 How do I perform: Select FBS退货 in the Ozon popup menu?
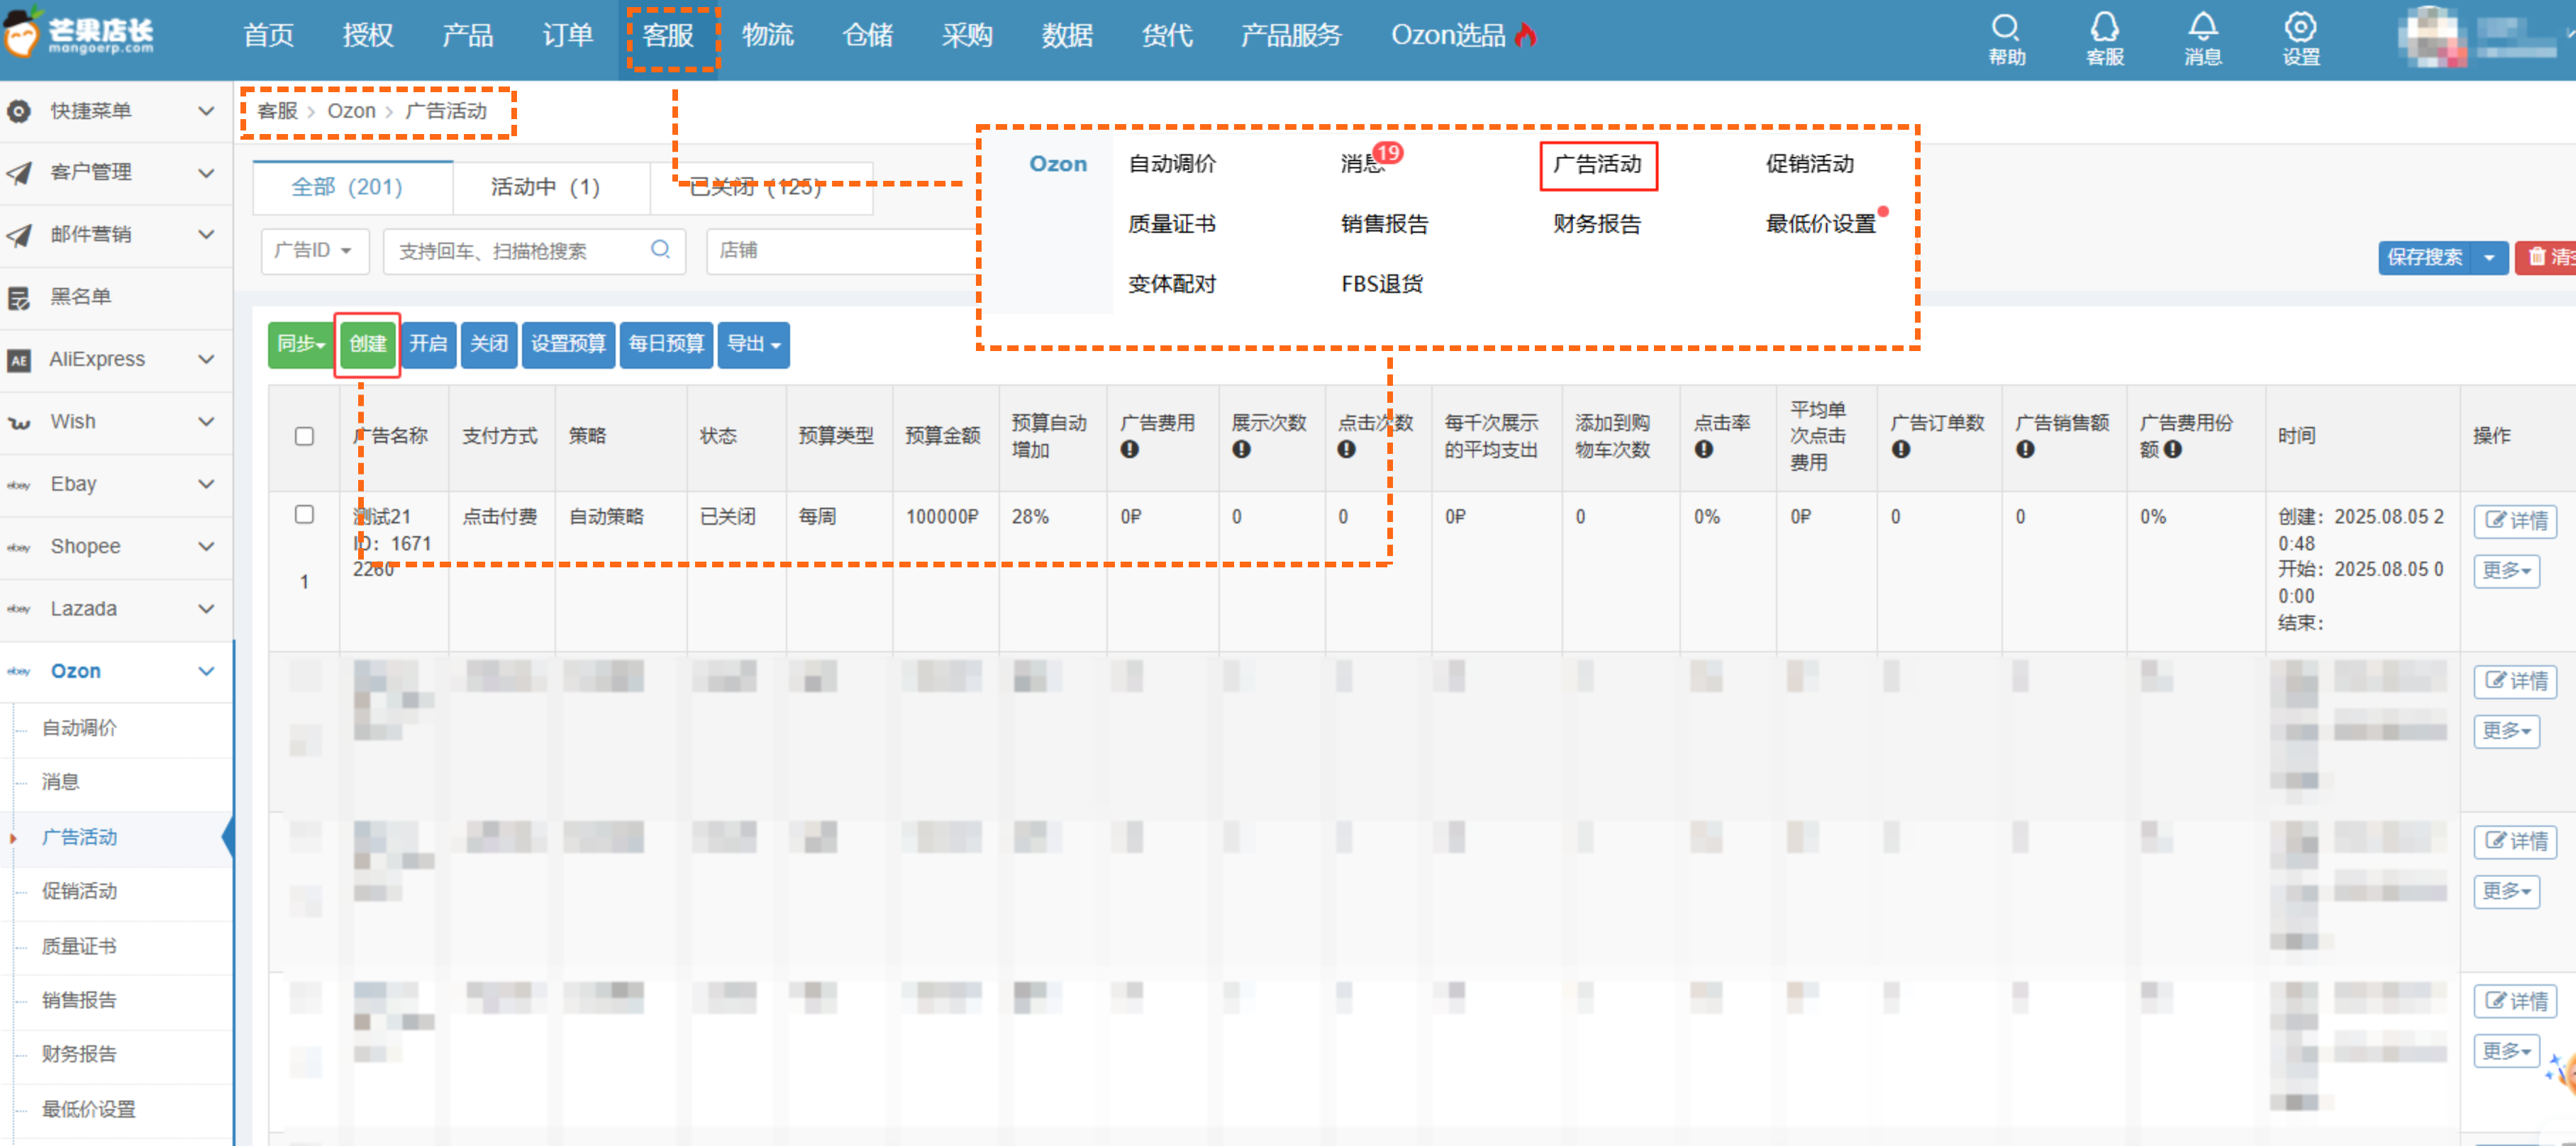tap(1382, 284)
